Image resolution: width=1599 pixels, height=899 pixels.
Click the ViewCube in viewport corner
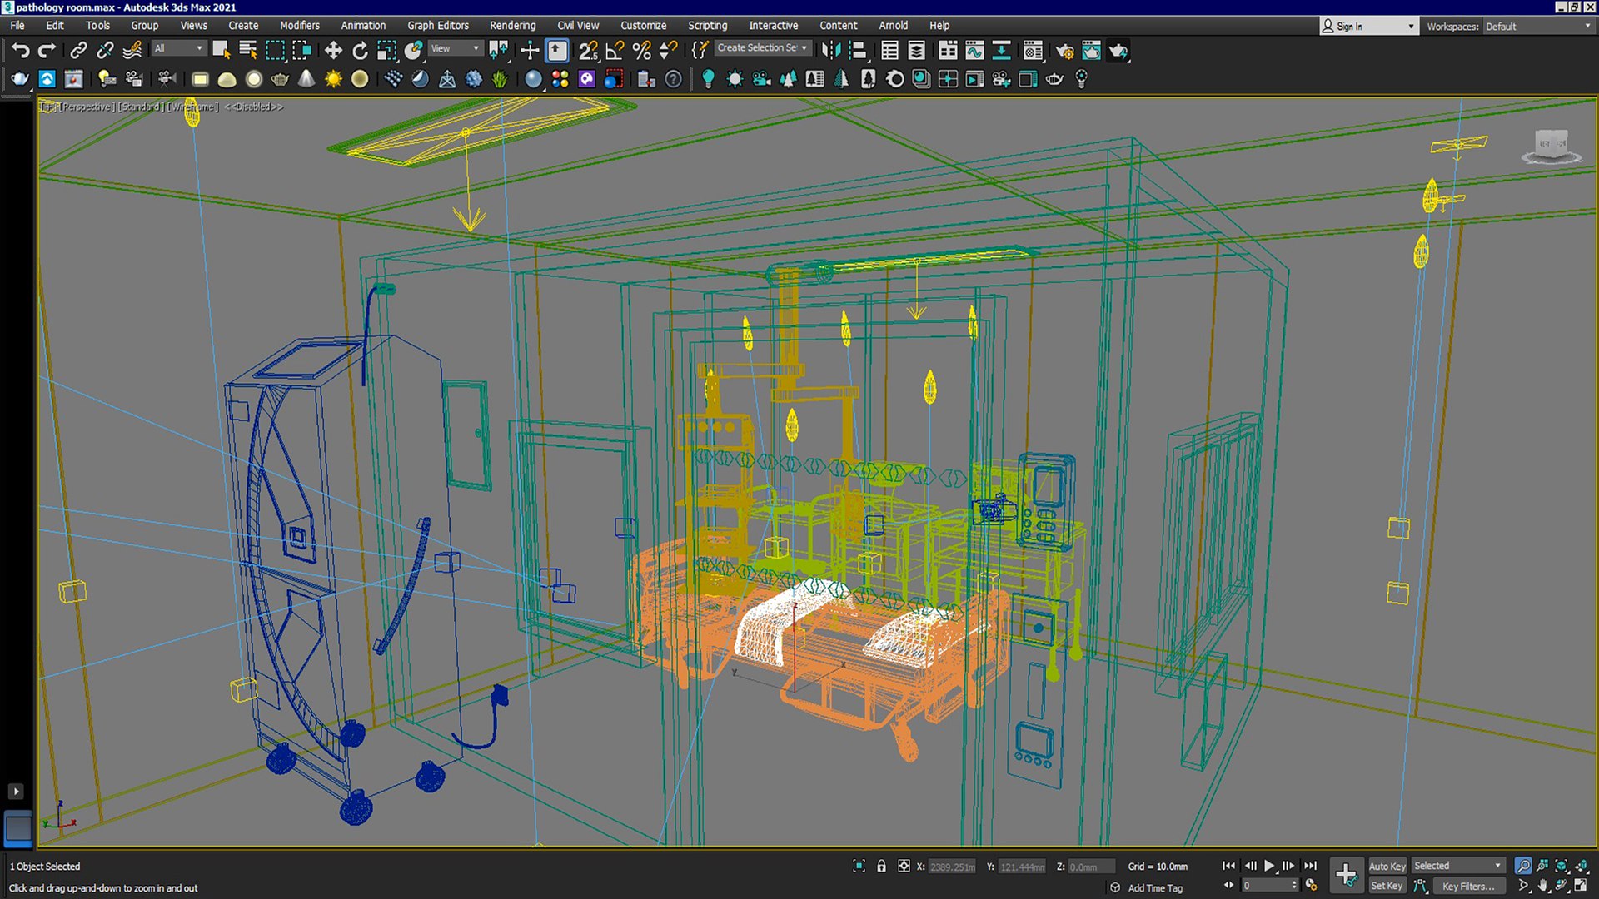(x=1551, y=147)
